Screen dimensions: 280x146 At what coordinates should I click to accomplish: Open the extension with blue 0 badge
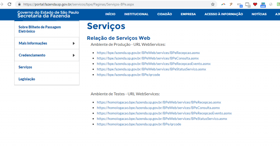coord(240,5)
